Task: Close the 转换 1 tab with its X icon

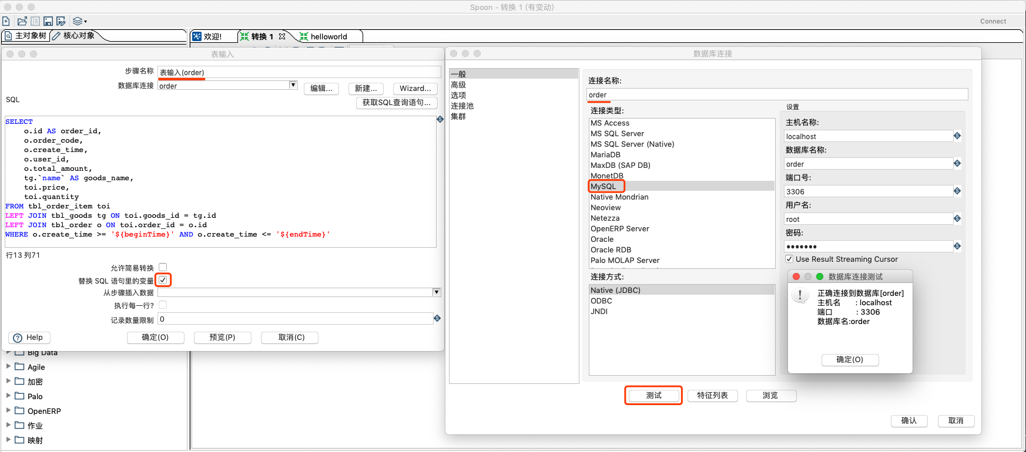Action: tap(282, 36)
